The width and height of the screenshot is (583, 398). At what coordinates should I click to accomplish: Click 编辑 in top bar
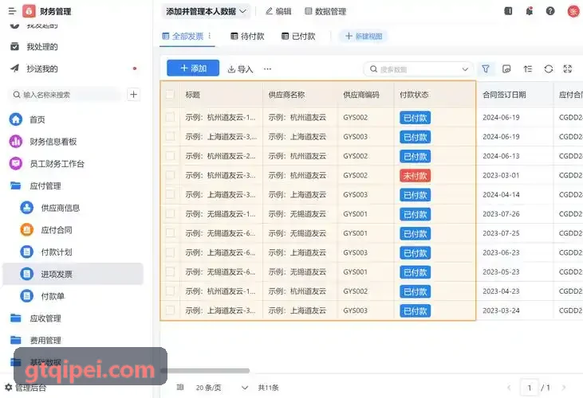278,11
